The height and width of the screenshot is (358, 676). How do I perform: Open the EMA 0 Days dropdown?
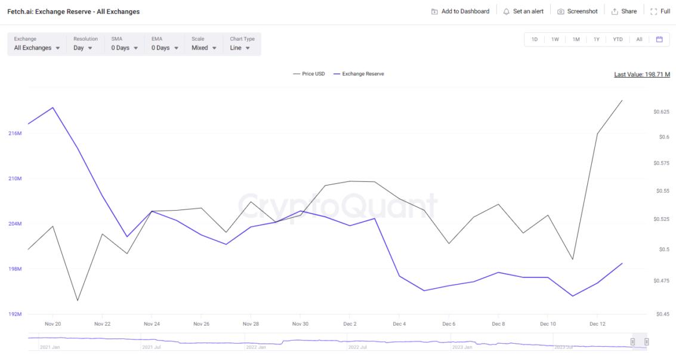164,44
